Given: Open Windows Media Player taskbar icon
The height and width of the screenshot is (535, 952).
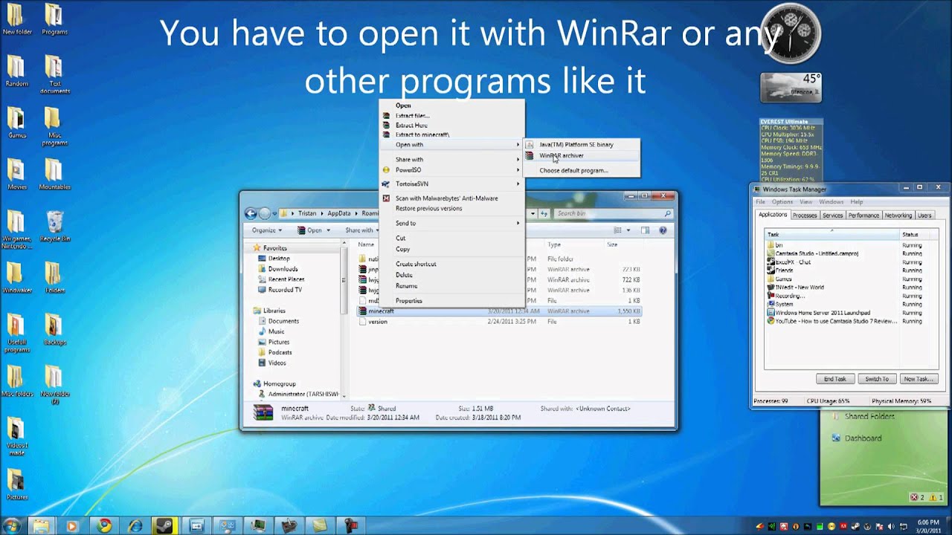Looking at the screenshot, I should tap(71, 525).
